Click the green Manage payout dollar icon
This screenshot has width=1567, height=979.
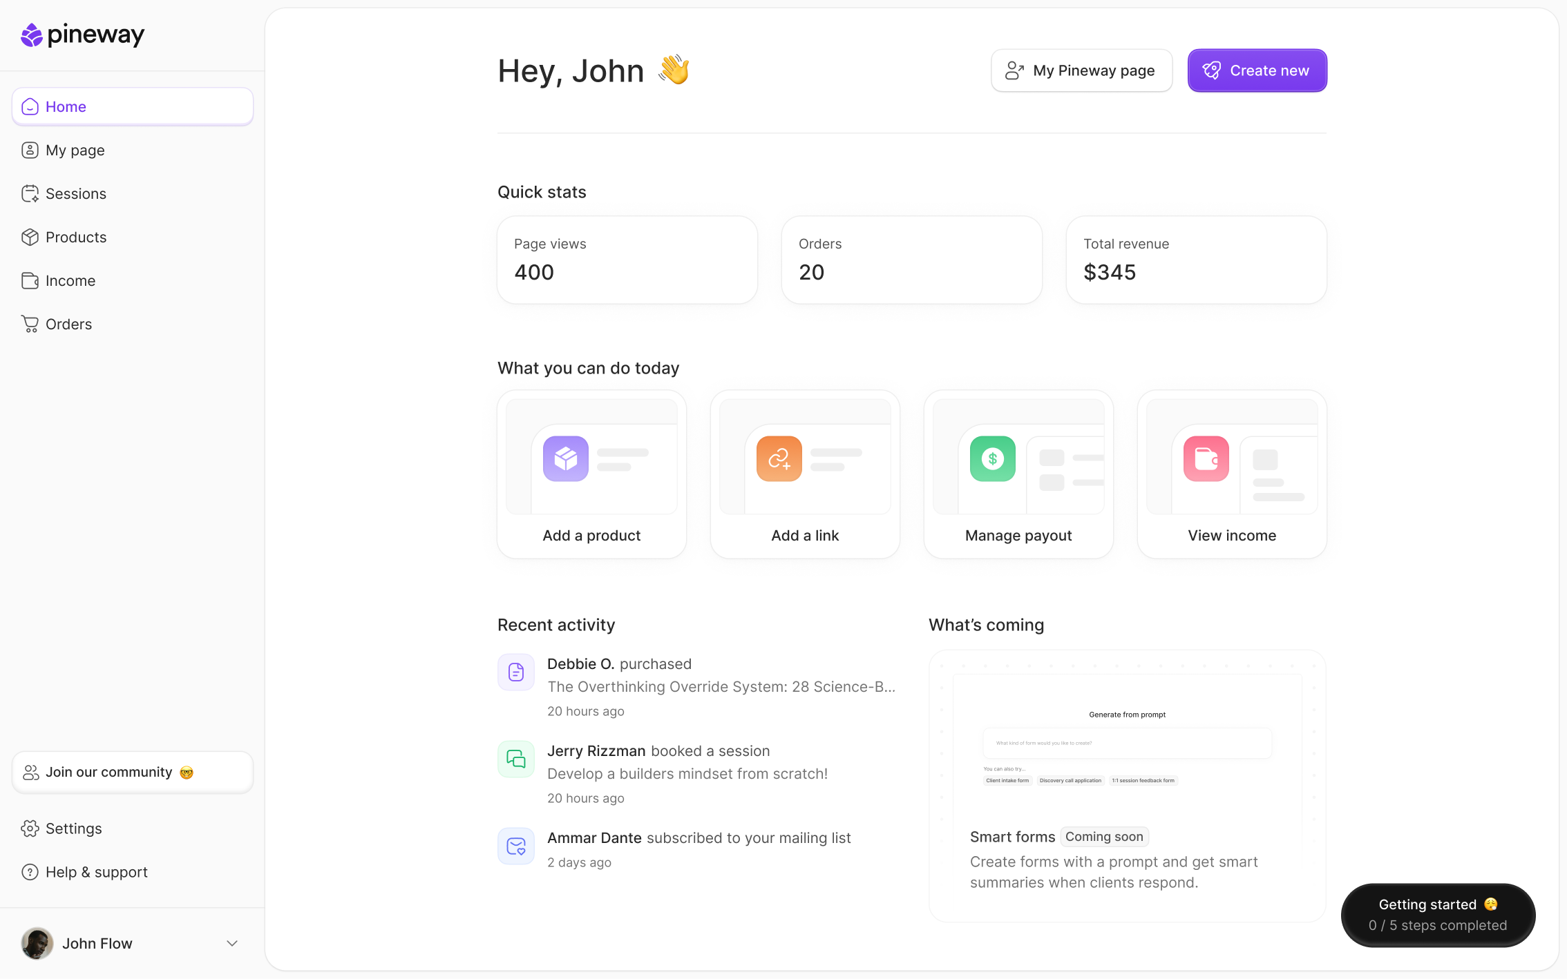(x=992, y=458)
